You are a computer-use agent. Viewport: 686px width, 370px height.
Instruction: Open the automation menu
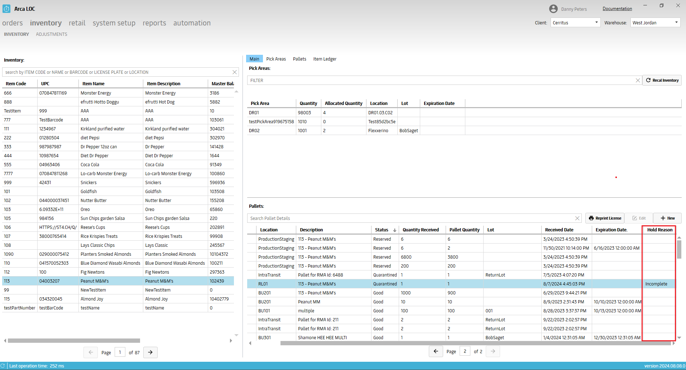tap(192, 23)
